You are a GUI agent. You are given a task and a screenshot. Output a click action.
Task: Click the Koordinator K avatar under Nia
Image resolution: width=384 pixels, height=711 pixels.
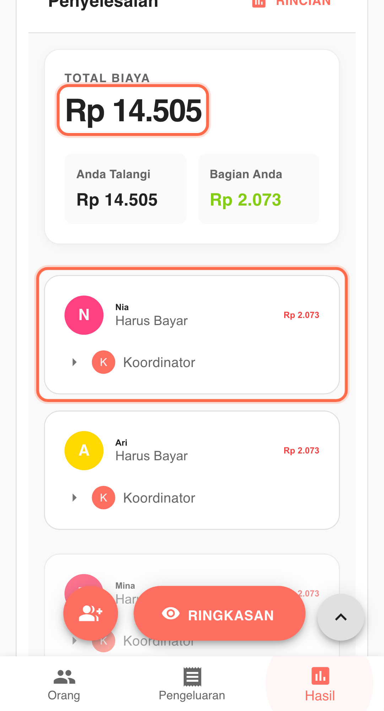[x=103, y=362]
